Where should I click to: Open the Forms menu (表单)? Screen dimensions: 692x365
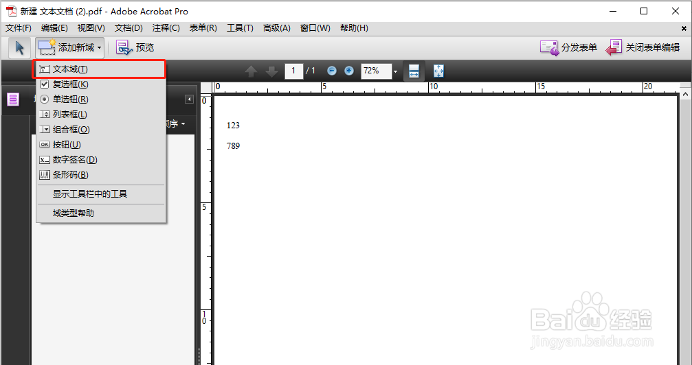(x=203, y=28)
